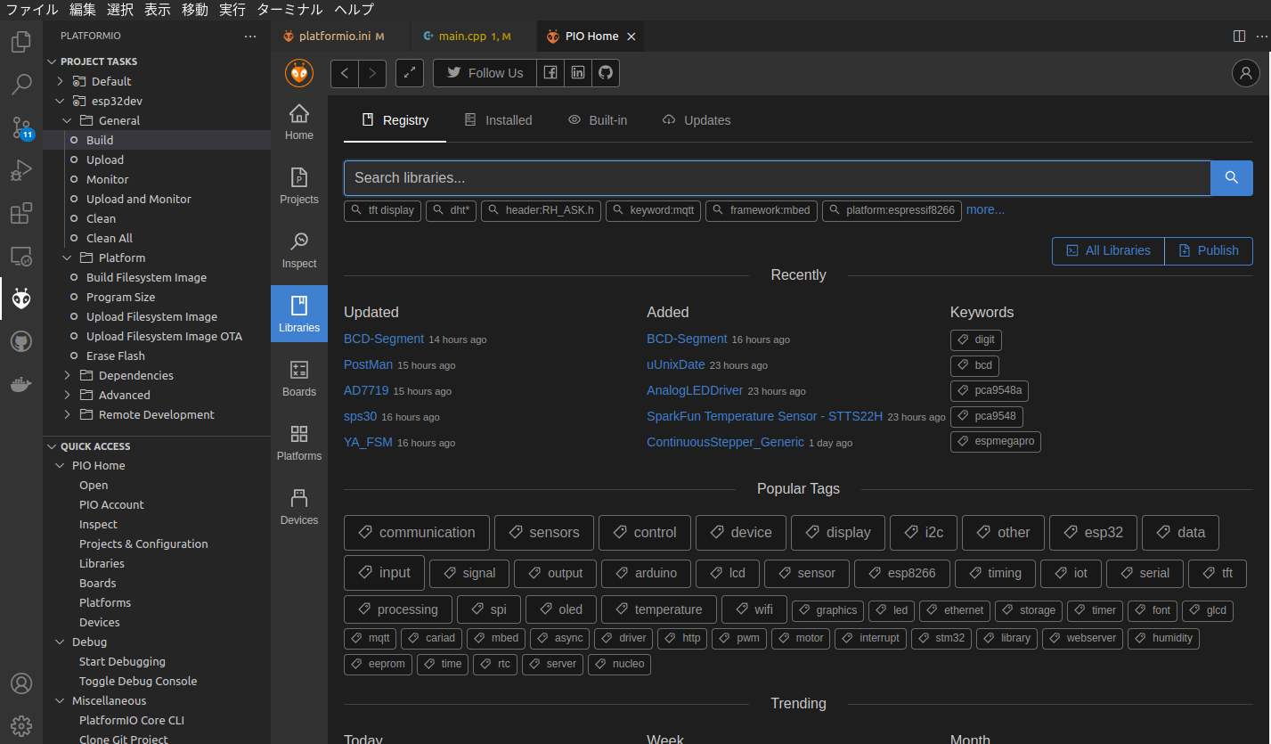Open the Run and Debug view
This screenshot has width=1271, height=744.
pyautogui.click(x=21, y=170)
